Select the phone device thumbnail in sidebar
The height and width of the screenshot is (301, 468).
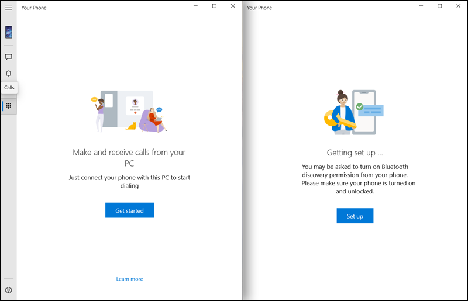(x=9, y=32)
